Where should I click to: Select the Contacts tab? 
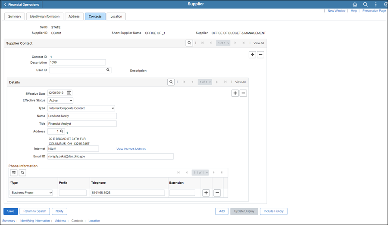(x=95, y=16)
